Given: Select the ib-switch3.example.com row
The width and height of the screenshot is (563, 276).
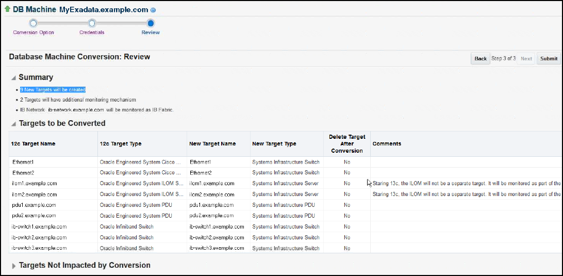Looking at the screenshot, I should point(286,248).
